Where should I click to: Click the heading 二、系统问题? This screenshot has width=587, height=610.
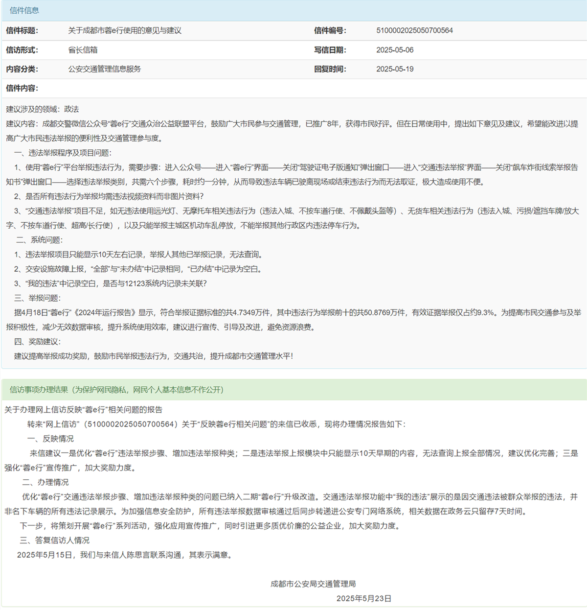pyautogui.click(x=39, y=240)
